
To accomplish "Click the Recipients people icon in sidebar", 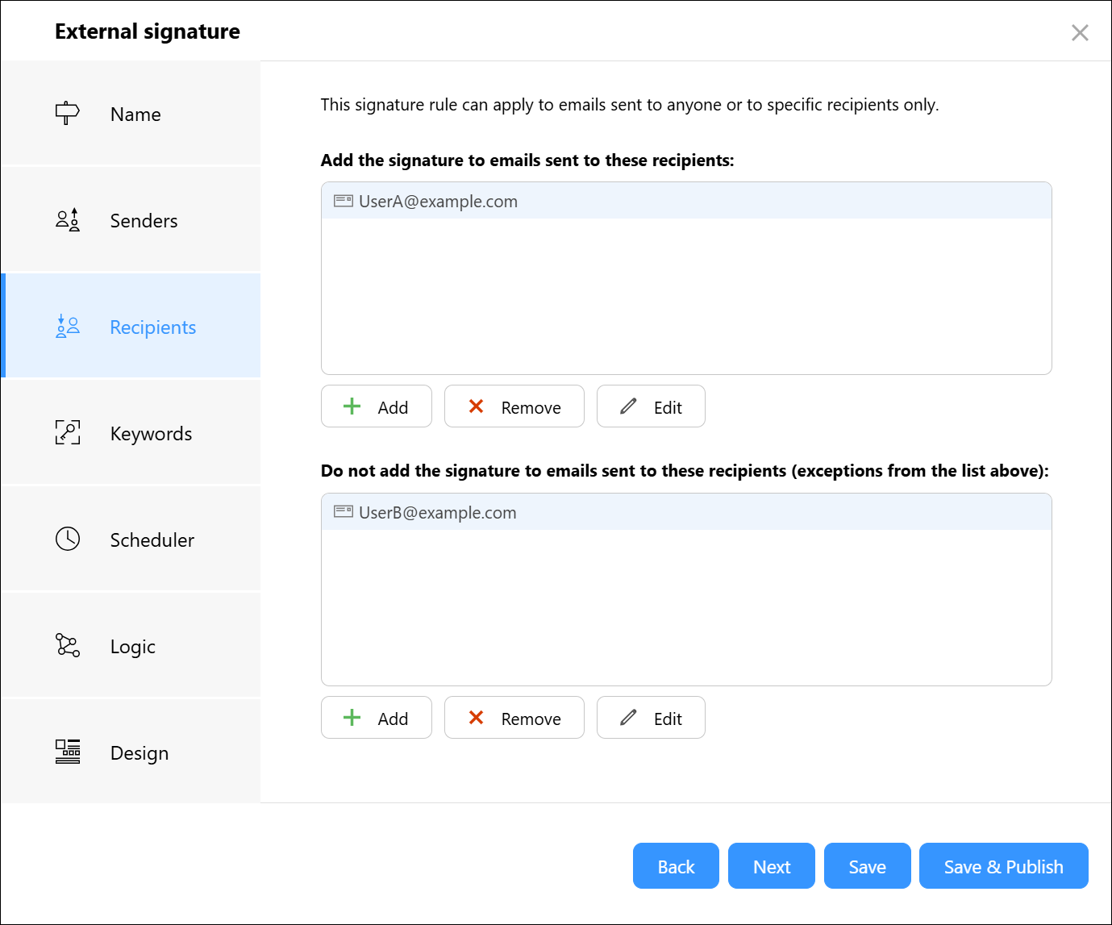I will (x=68, y=327).
